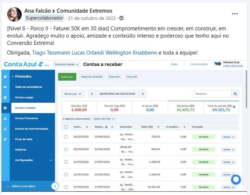
Task: Open Ações for the 940,96 row
Action: click(229, 149)
